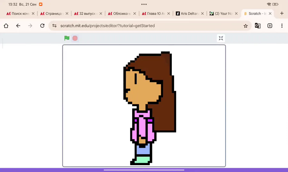Screen dimensions: 288x172
Task: Open Google Translate icon
Action: (258, 26)
